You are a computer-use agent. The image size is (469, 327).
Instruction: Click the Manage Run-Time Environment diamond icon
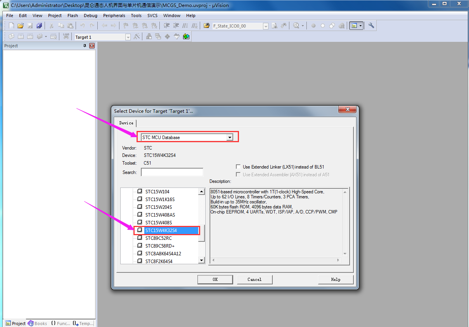[x=167, y=36]
